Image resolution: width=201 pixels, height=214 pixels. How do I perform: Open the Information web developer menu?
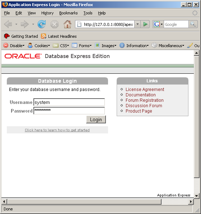pos(134,46)
